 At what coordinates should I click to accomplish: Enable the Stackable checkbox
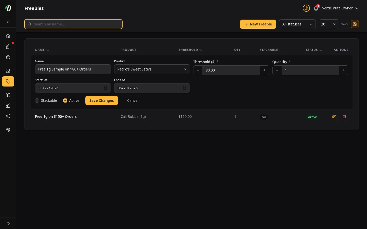(37, 101)
